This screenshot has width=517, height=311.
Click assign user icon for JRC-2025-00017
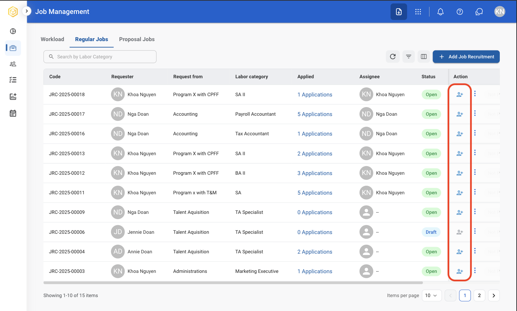(460, 114)
